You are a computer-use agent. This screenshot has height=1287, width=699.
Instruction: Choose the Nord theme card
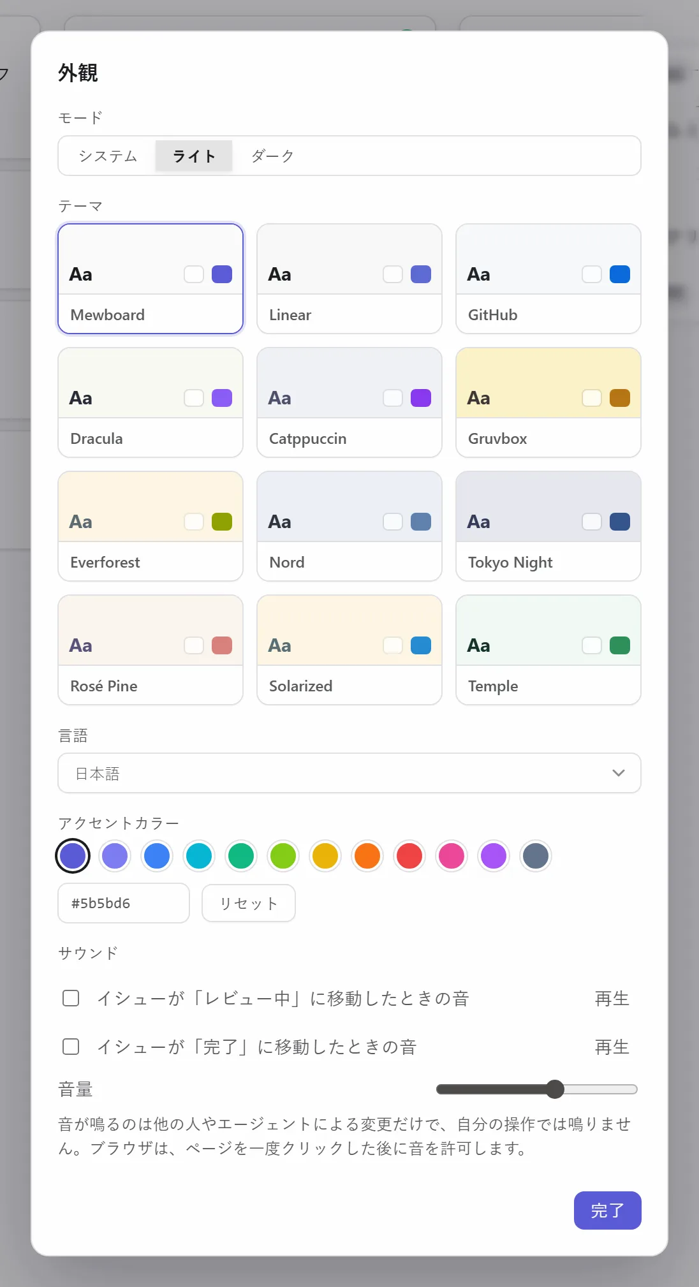(349, 526)
